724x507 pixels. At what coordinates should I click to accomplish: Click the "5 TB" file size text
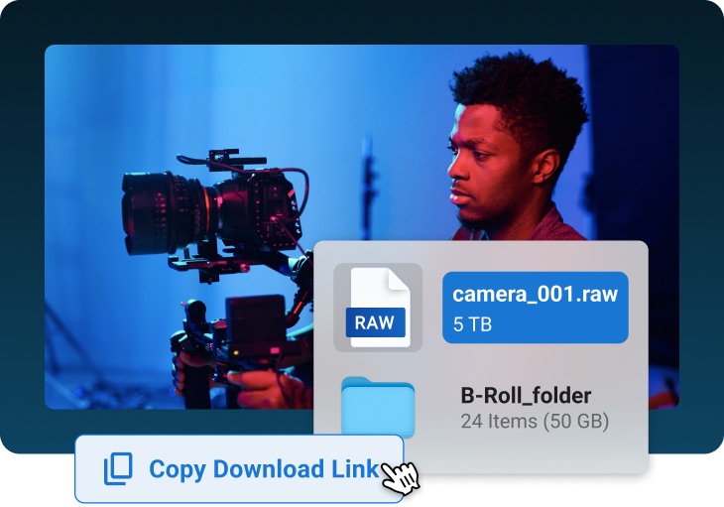coord(472,323)
